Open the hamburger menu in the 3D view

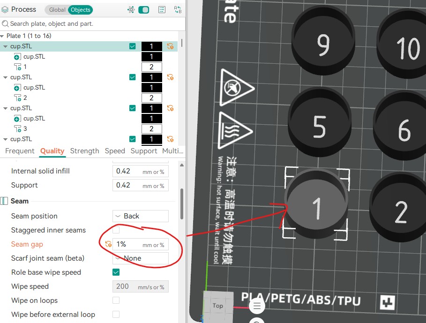click(x=257, y=306)
